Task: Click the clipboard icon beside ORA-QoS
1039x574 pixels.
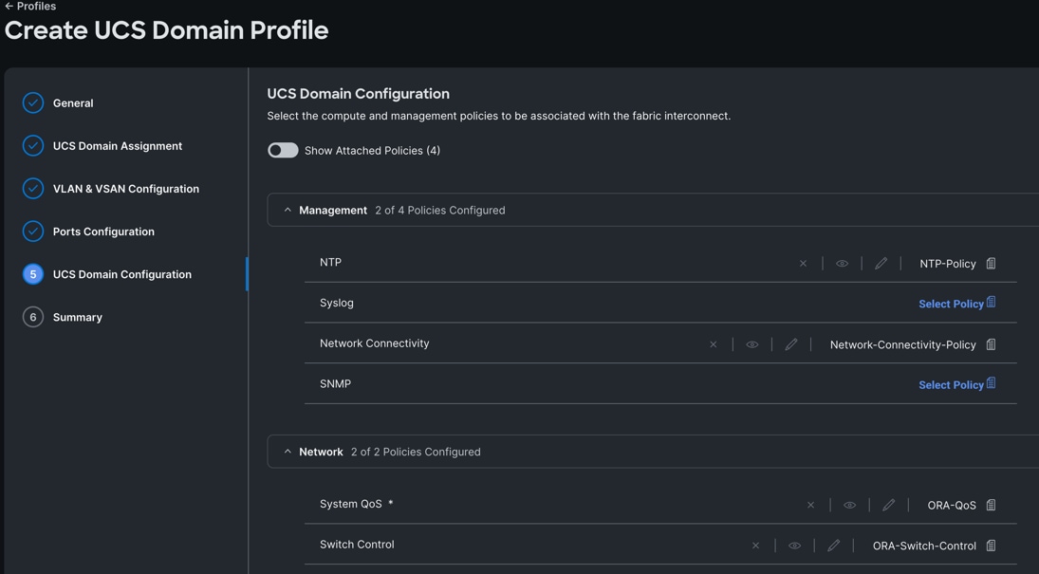Action: click(991, 506)
